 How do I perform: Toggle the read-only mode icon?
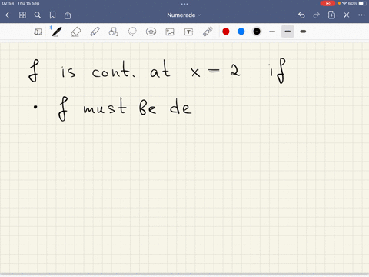(x=38, y=32)
